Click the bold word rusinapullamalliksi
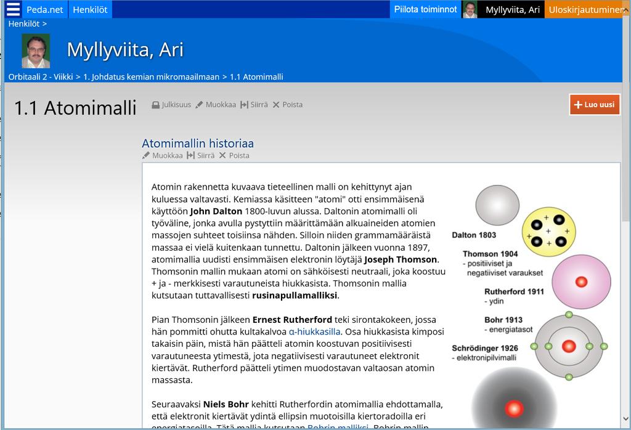The width and height of the screenshot is (631, 430). 295,296
